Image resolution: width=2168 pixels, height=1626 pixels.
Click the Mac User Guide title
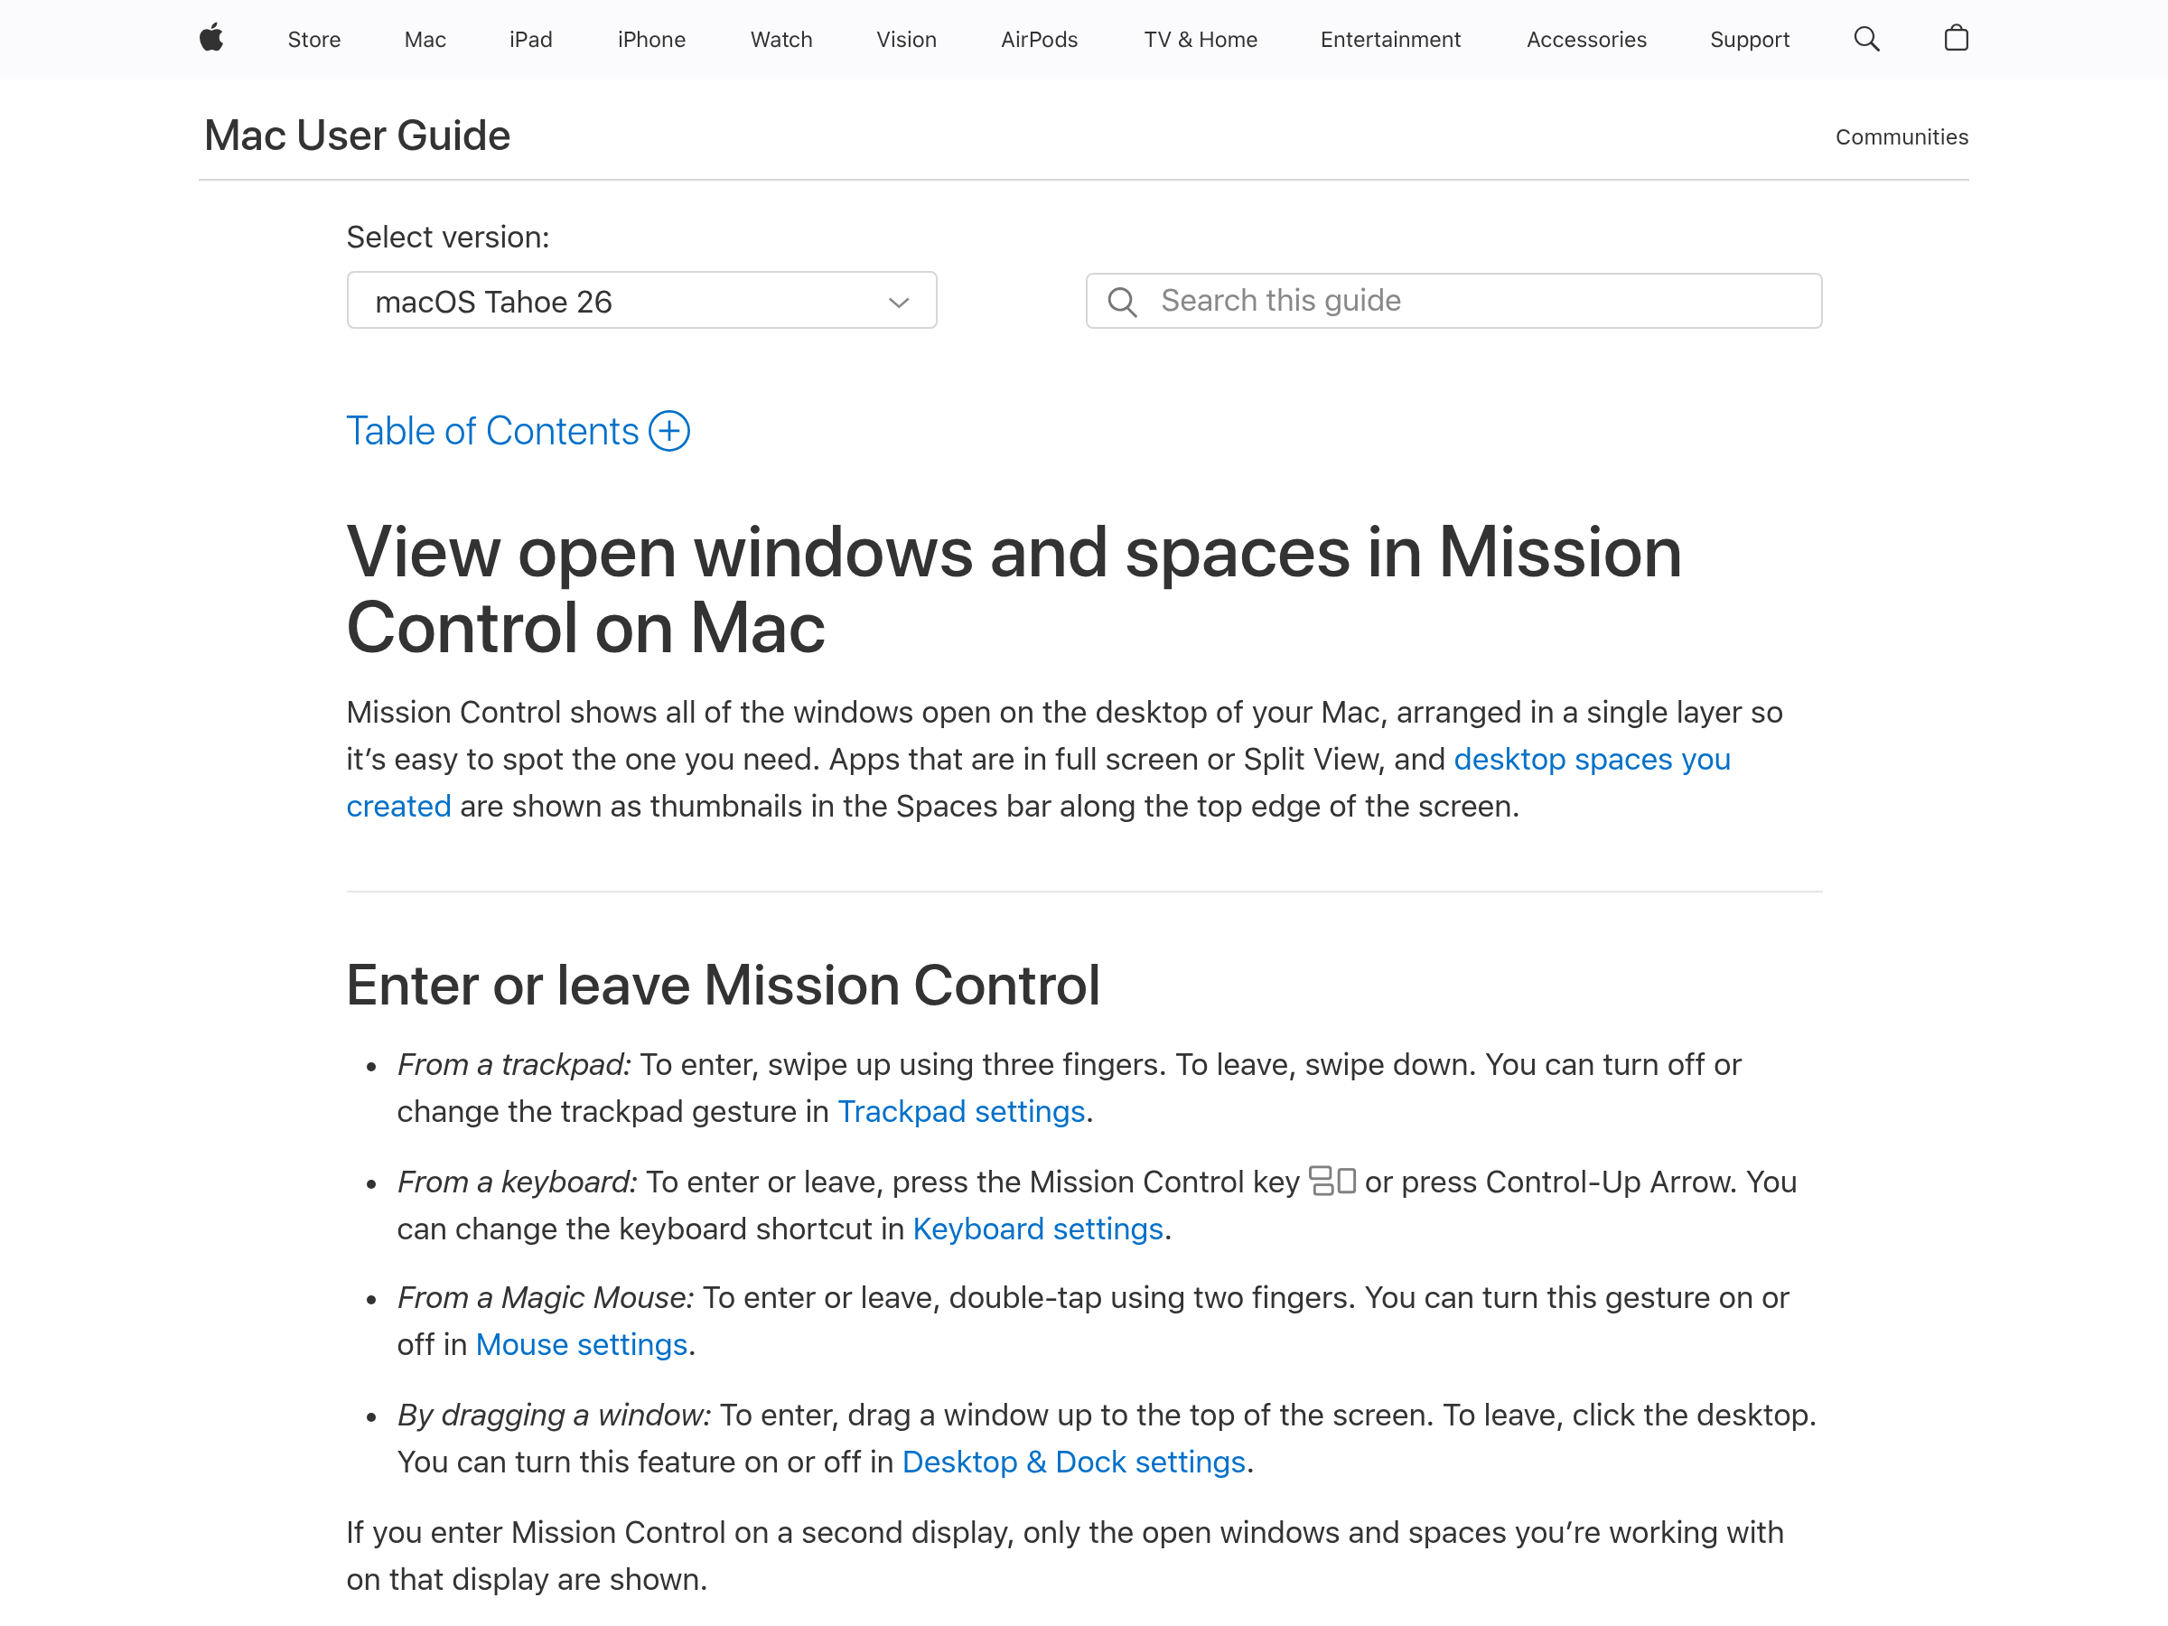[357, 135]
